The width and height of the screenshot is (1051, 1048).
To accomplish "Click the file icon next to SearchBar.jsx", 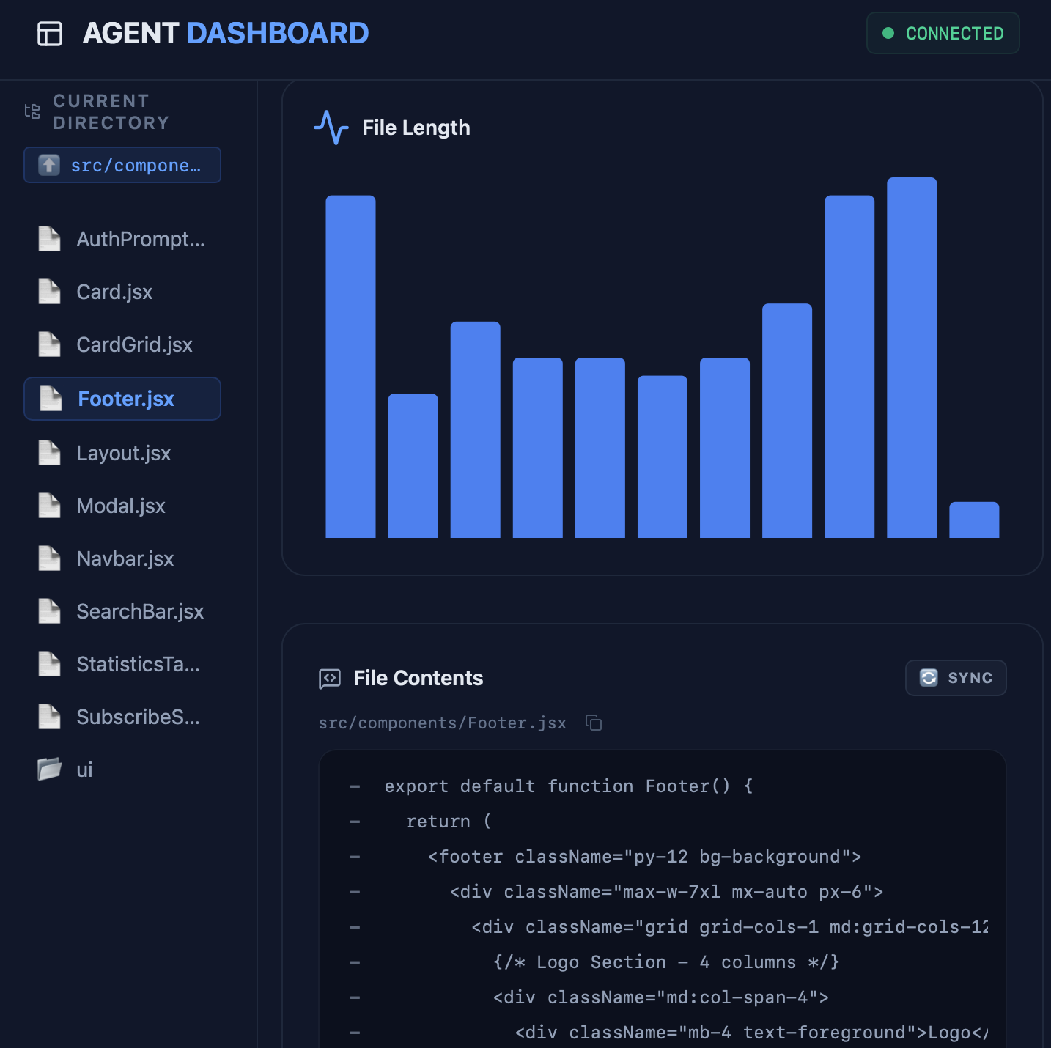I will (49, 611).
